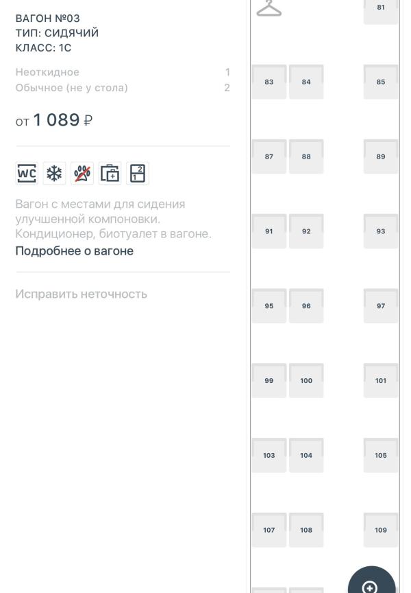Click the two-level numbered berth icon
Screen dimensions: 411x593
[138, 174]
